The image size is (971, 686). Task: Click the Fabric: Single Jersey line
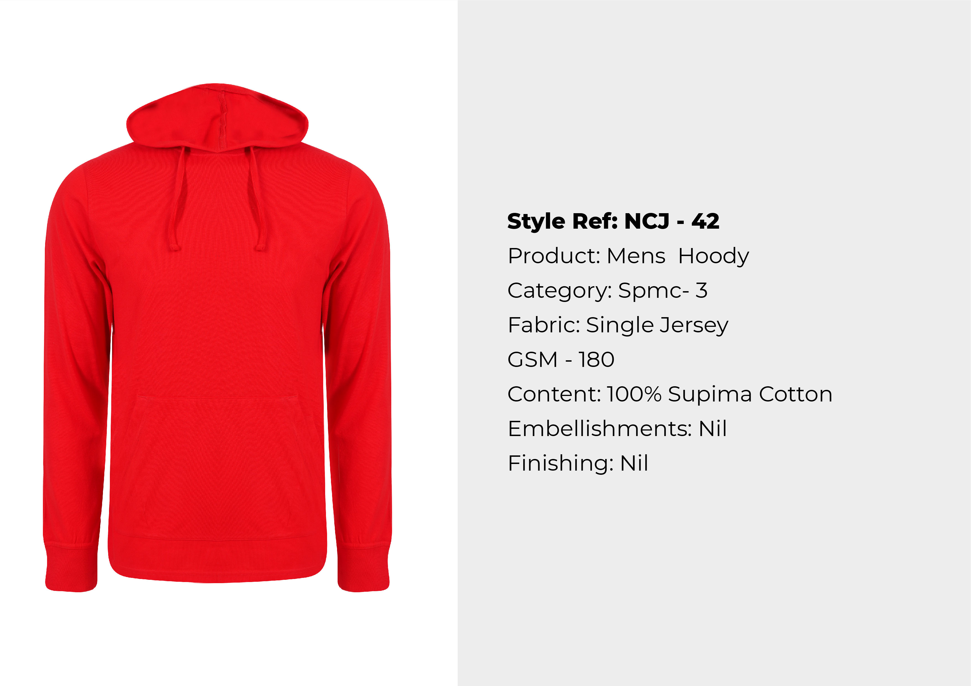tap(618, 325)
